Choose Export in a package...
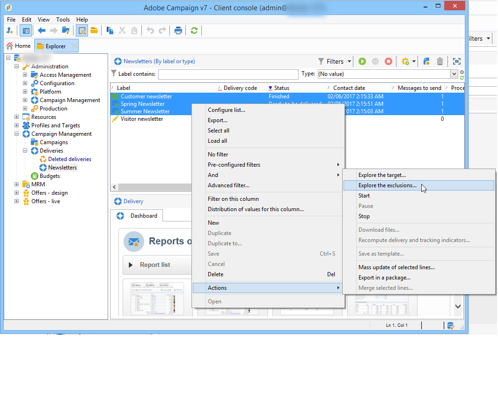The image size is (498, 397). pos(418,278)
